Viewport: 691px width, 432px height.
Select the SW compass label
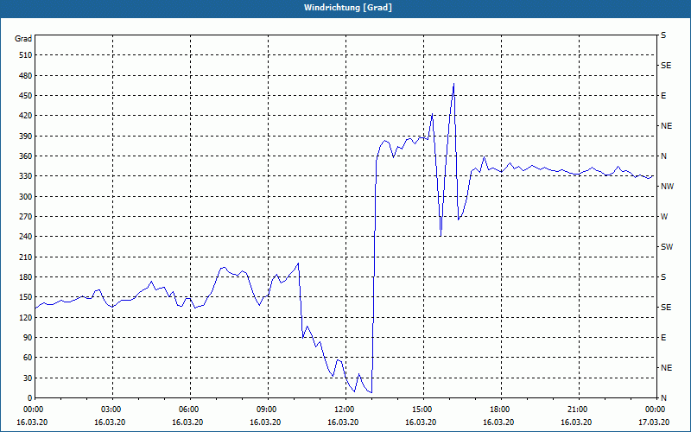667,247
